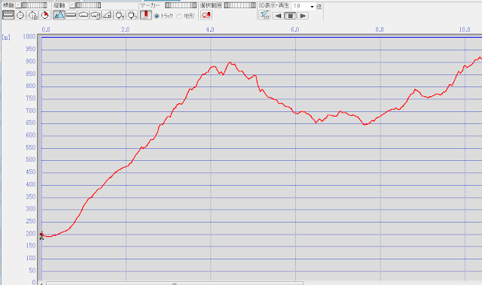482x285 pixels.
Task: Click the horizontal scrollbar under the graph
Action: [175, 283]
